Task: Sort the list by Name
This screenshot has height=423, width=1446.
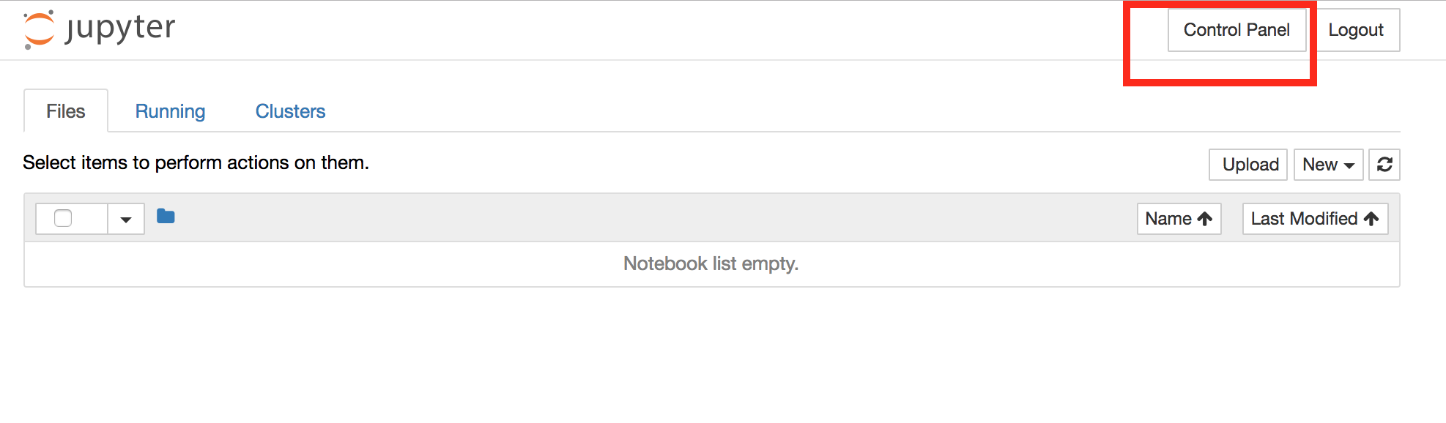Action: tap(1179, 219)
